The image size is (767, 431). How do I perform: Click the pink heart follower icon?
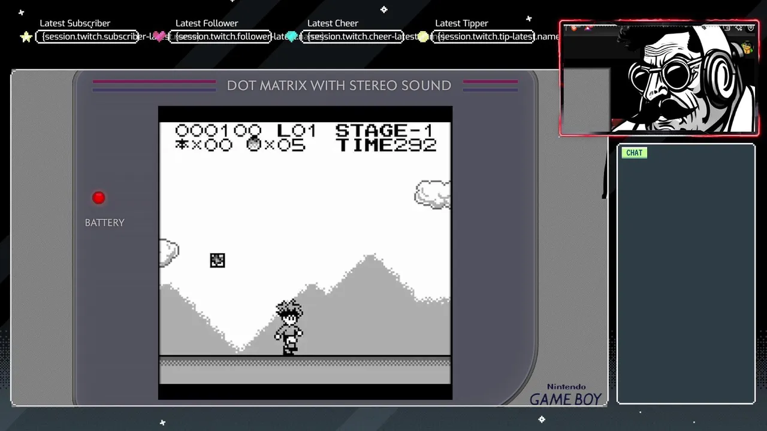[x=159, y=37]
